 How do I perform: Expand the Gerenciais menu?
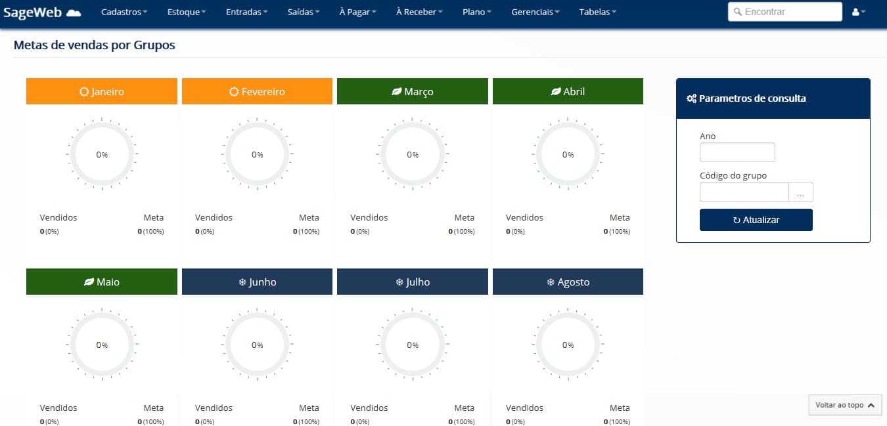coord(535,12)
